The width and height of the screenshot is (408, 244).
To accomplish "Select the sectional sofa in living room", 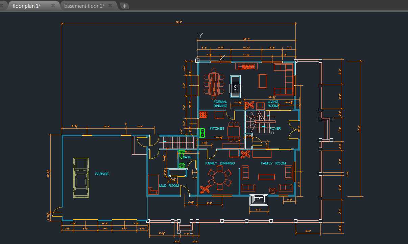I will 284,79.
